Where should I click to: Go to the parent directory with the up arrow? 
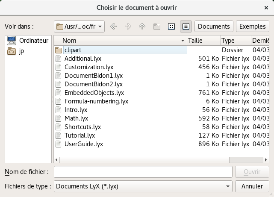click(142, 26)
